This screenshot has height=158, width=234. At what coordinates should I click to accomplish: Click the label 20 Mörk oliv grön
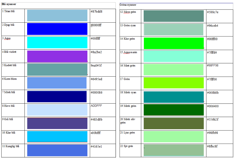click(x=128, y=121)
